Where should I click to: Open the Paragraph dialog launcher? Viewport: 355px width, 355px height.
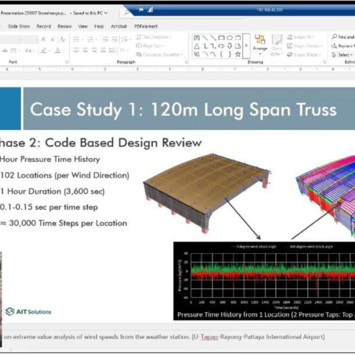[186, 62]
